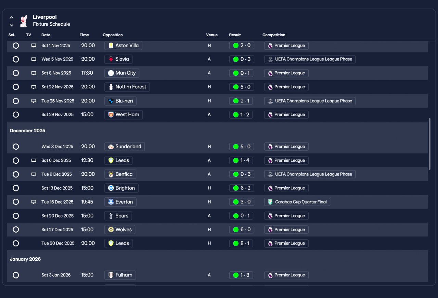Sort fixtures by the Result column header
The image size is (438, 298).
tap(235, 35)
